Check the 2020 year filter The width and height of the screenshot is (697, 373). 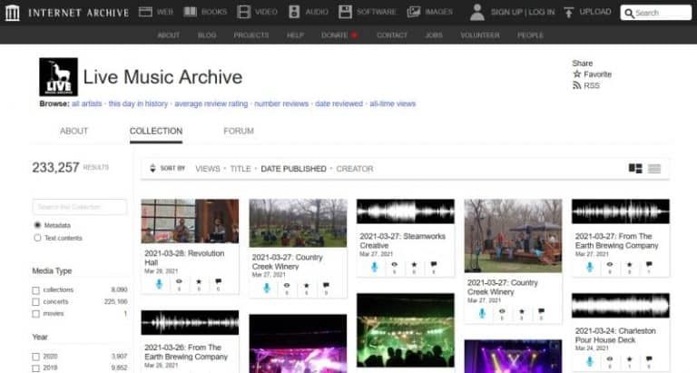point(35,357)
